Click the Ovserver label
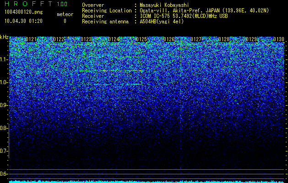This screenshot has height=183, width=288. (x=93, y=5)
